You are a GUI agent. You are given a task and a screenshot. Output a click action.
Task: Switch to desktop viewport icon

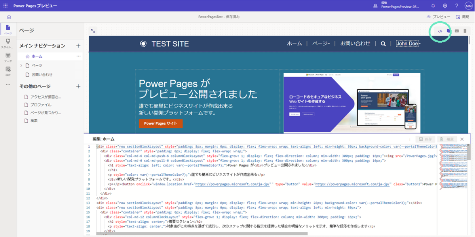(448, 31)
